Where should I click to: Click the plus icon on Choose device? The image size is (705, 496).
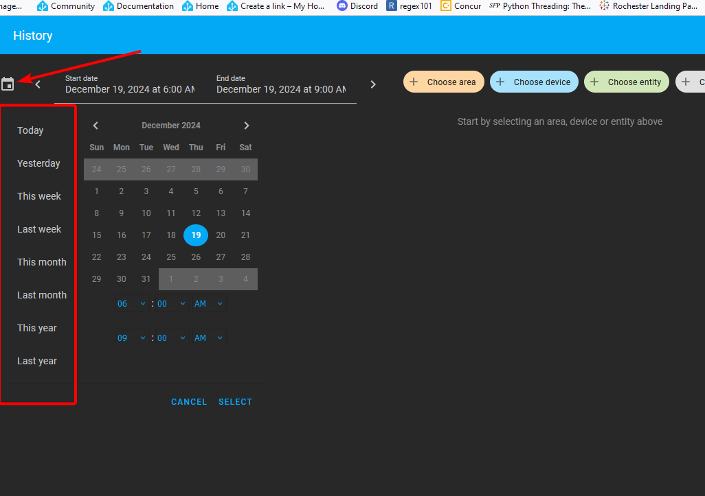pyautogui.click(x=500, y=81)
